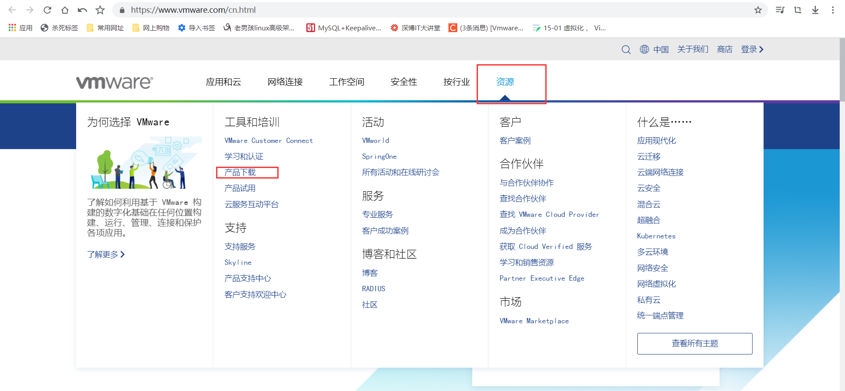Open the 客户支持欢迎中心 link
The height and width of the screenshot is (391, 845).
[255, 295]
